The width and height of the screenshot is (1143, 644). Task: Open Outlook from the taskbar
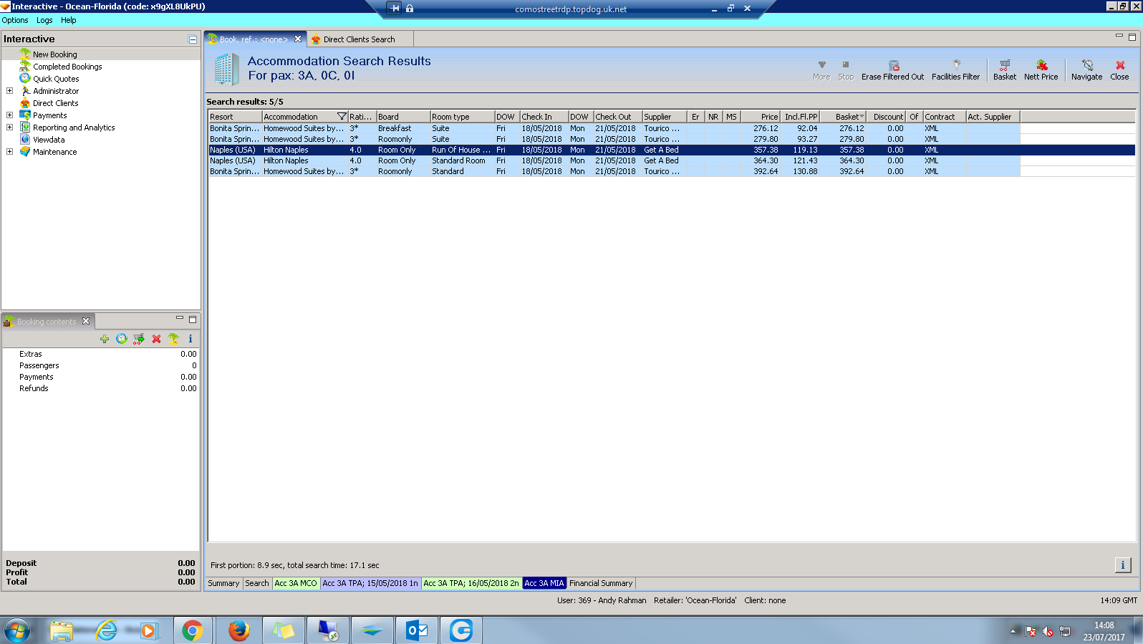click(417, 630)
